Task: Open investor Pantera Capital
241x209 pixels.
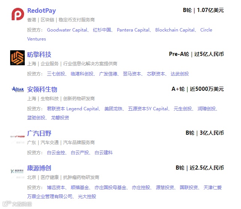Action: click(133, 30)
